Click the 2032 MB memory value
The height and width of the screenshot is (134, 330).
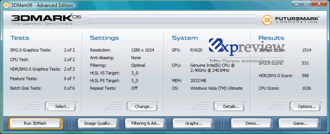pos(198,81)
